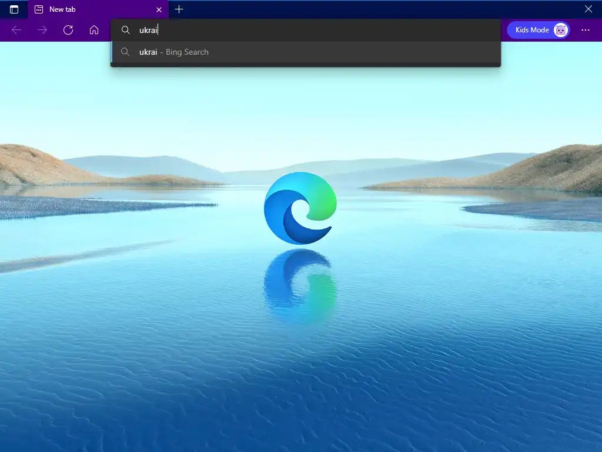Open the tab actions menu icon
The image size is (602, 452).
tap(14, 9)
